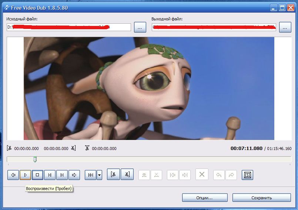Click the large X delete selection button
298x210 pixels.
pyautogui.click(x=202, y=174)
